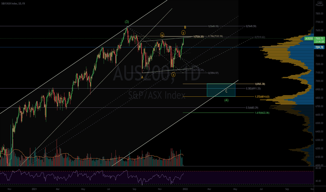Click the 6400.00 price axis label

319,132
